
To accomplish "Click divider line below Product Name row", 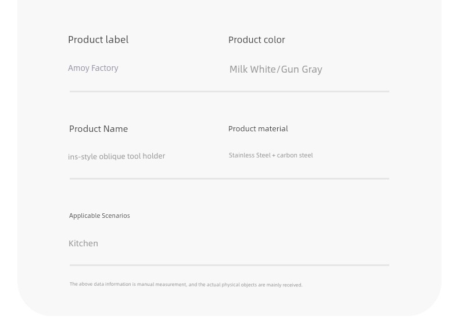I will tap(229, 178).
